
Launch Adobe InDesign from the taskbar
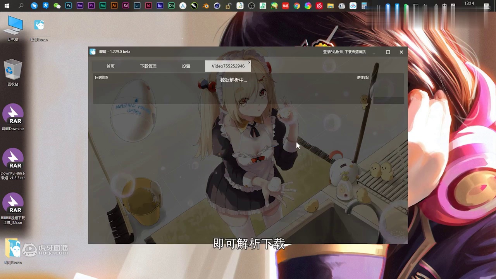pos(148,6)
